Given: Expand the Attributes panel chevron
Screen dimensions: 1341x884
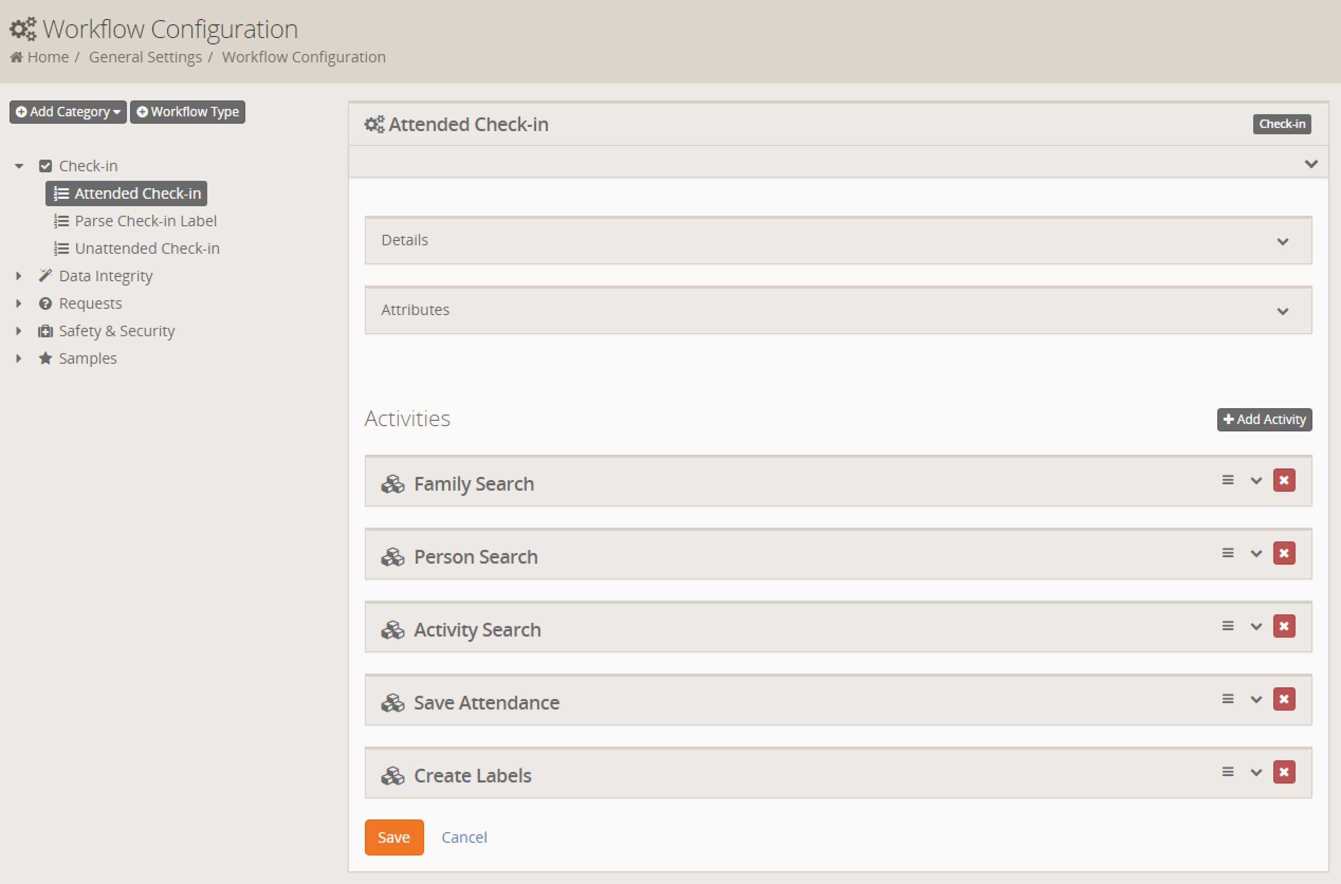Looking at the screenshot, I should (x=1282, y=311).
